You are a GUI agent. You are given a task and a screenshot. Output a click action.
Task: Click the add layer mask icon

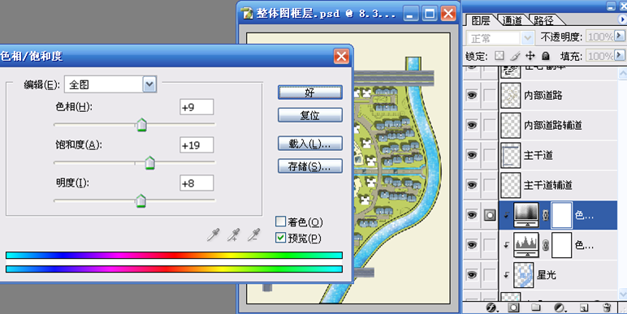pos(514,308)
